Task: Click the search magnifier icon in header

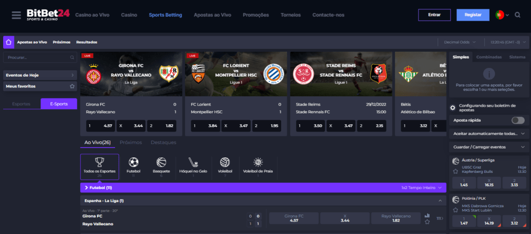Action: pyautogui.click(x=518, y=15)
